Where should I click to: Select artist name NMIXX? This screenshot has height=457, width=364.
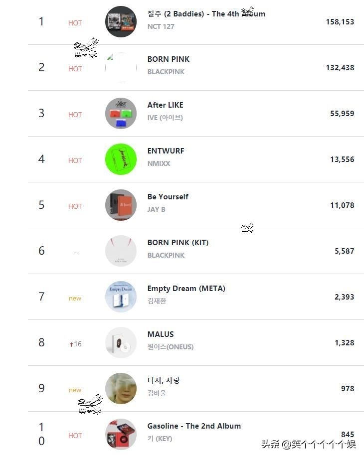tap(159, 163)
